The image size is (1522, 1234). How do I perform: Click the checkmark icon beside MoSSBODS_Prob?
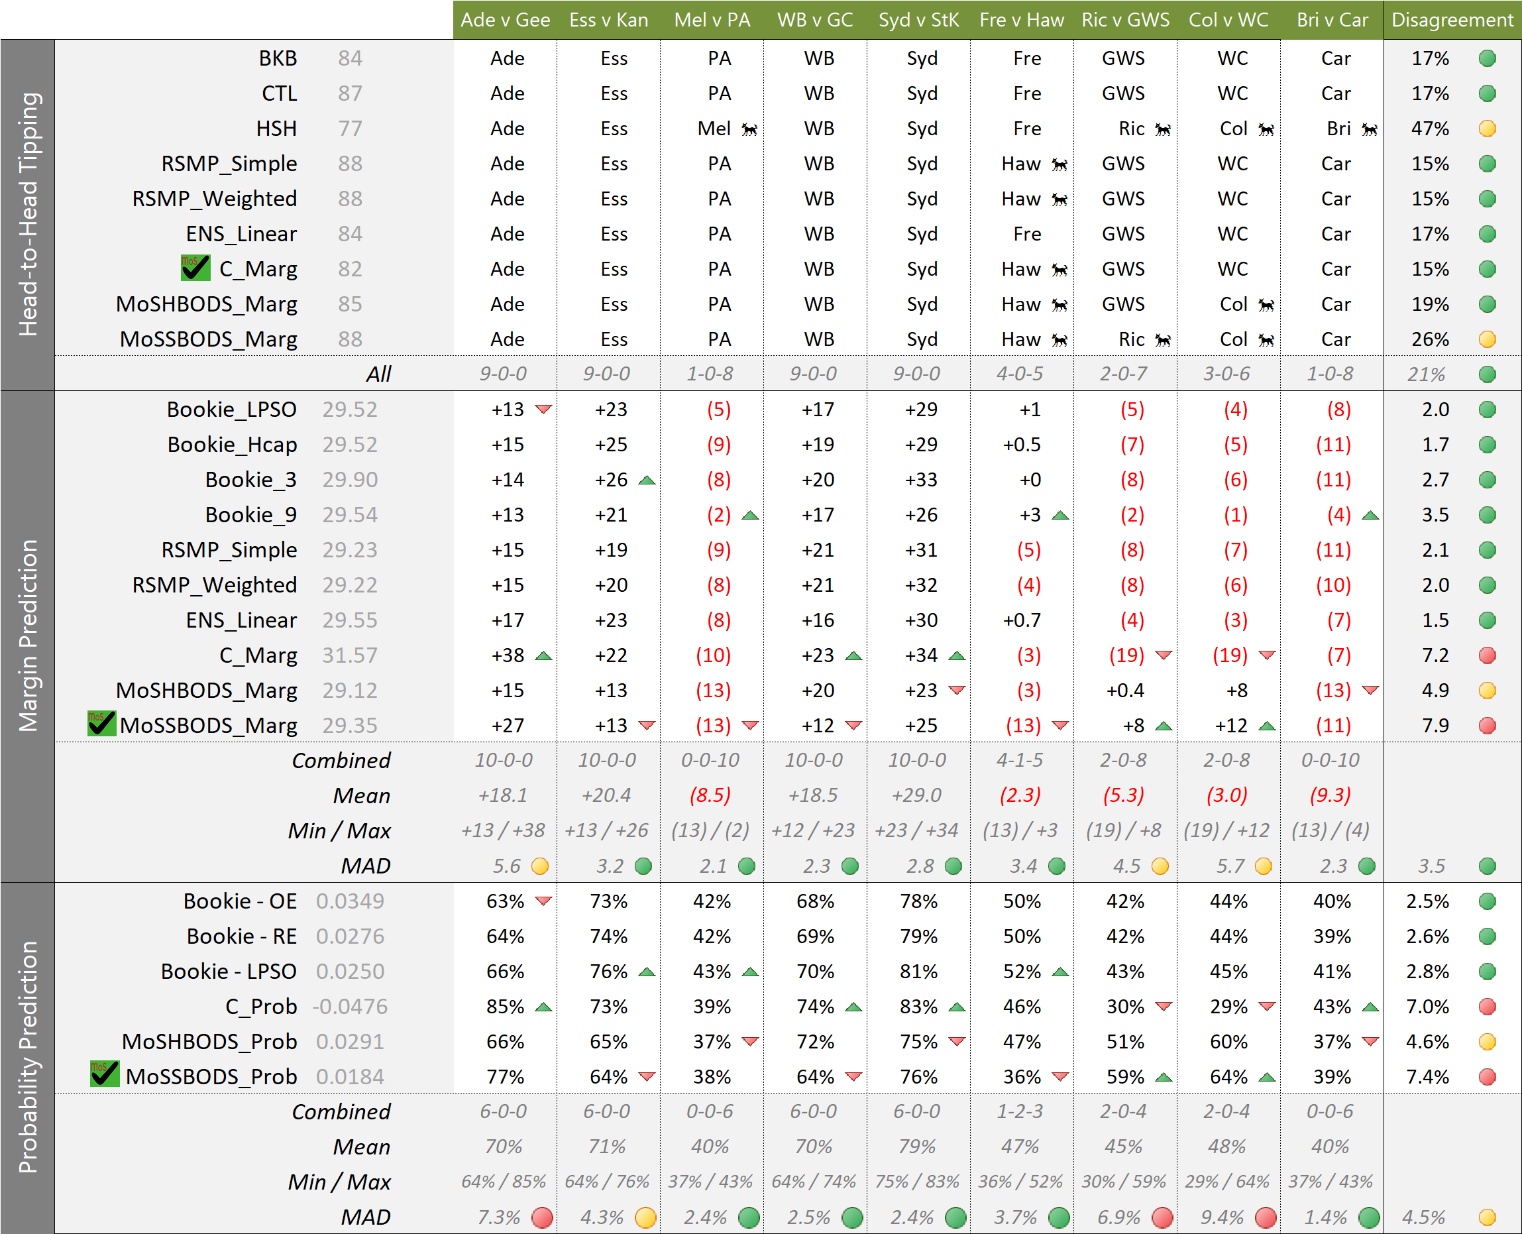click(105, 1074)
